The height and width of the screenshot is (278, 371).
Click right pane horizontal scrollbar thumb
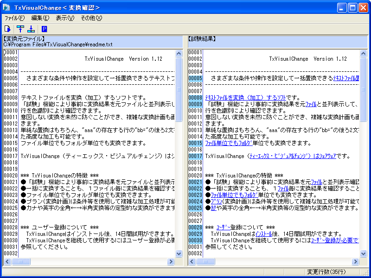pyautogui.click(x=205, y=261)
